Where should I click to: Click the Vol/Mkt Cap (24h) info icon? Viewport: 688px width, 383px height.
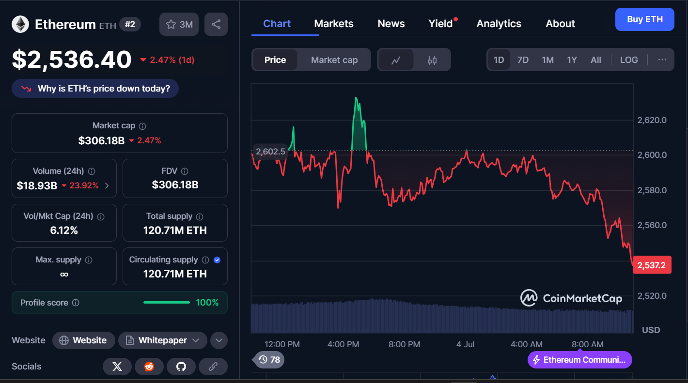point(101,216)
